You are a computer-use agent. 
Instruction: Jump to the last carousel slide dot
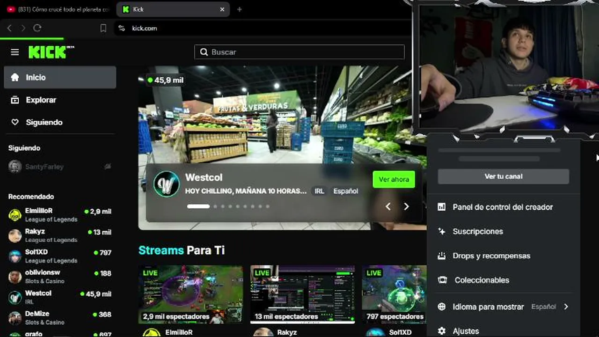268,206
